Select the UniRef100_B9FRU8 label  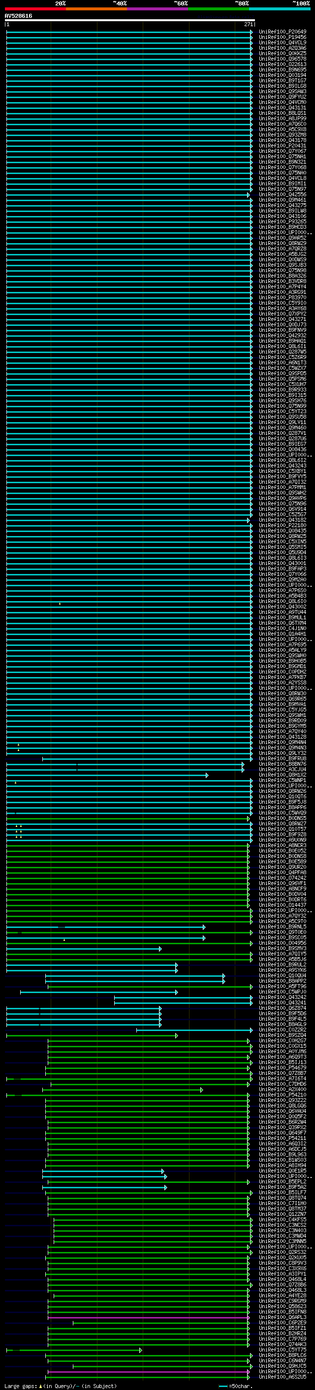pyautogui.click(x=283, y=759)
